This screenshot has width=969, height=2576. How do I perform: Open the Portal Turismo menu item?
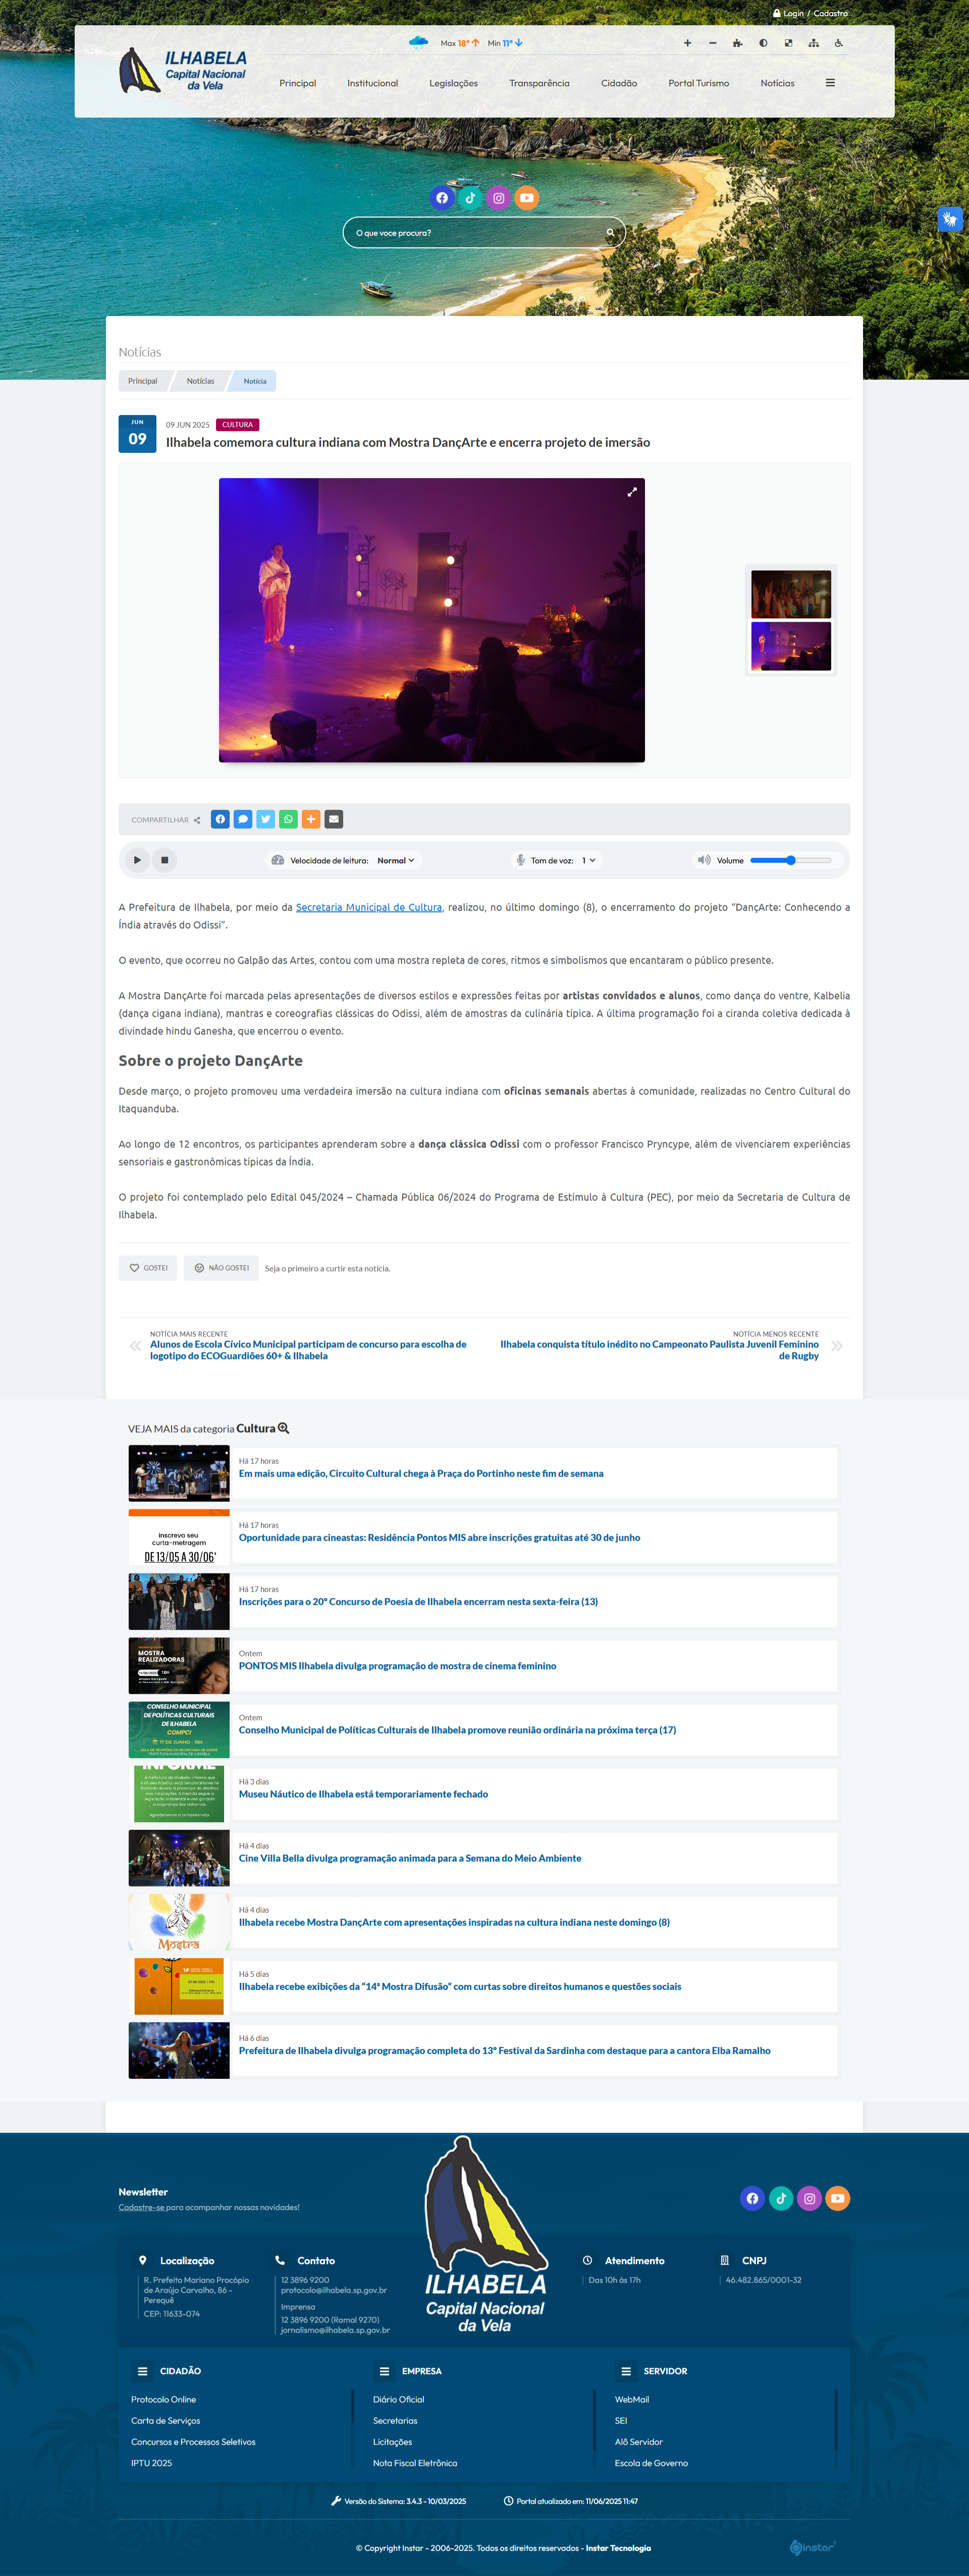699,83
